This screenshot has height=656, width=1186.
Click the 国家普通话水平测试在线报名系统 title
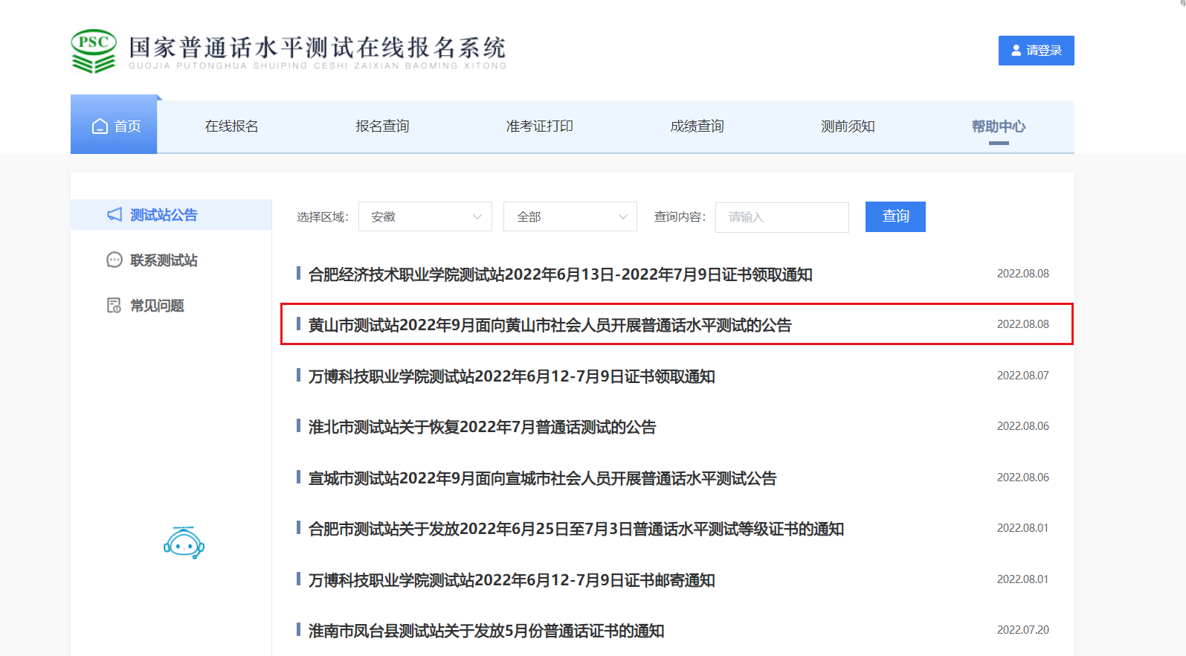[318, 48]
